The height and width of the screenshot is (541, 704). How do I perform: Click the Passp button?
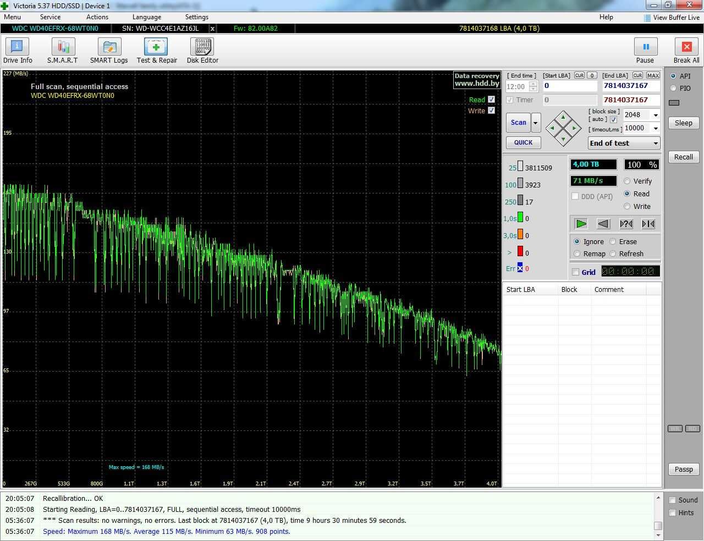684,469
